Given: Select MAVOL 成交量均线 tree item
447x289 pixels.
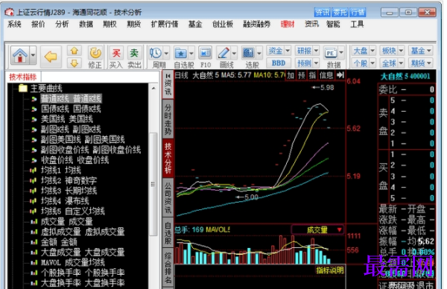Looking at the screenshot, I should click(x=73, y=263).
